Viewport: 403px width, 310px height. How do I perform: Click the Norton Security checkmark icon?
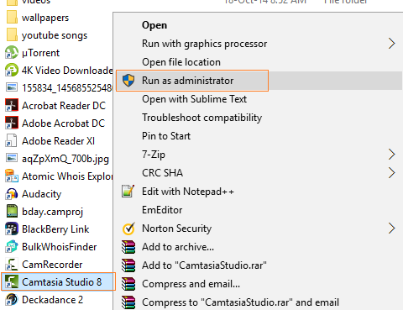coord(128,229)
